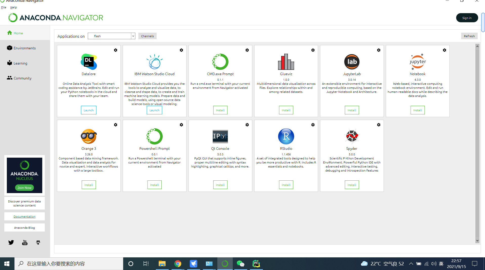The height and width of the screenshot is (270, 485).
Task: Open settings gear on Powershell Prompt card
Action: pos(181,125)
